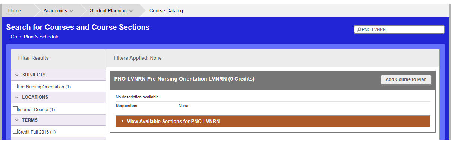This screenshot has height=141, width=451.
Task: Add PNO-LVNRN course to plan
Action: (x=406, y=79)
